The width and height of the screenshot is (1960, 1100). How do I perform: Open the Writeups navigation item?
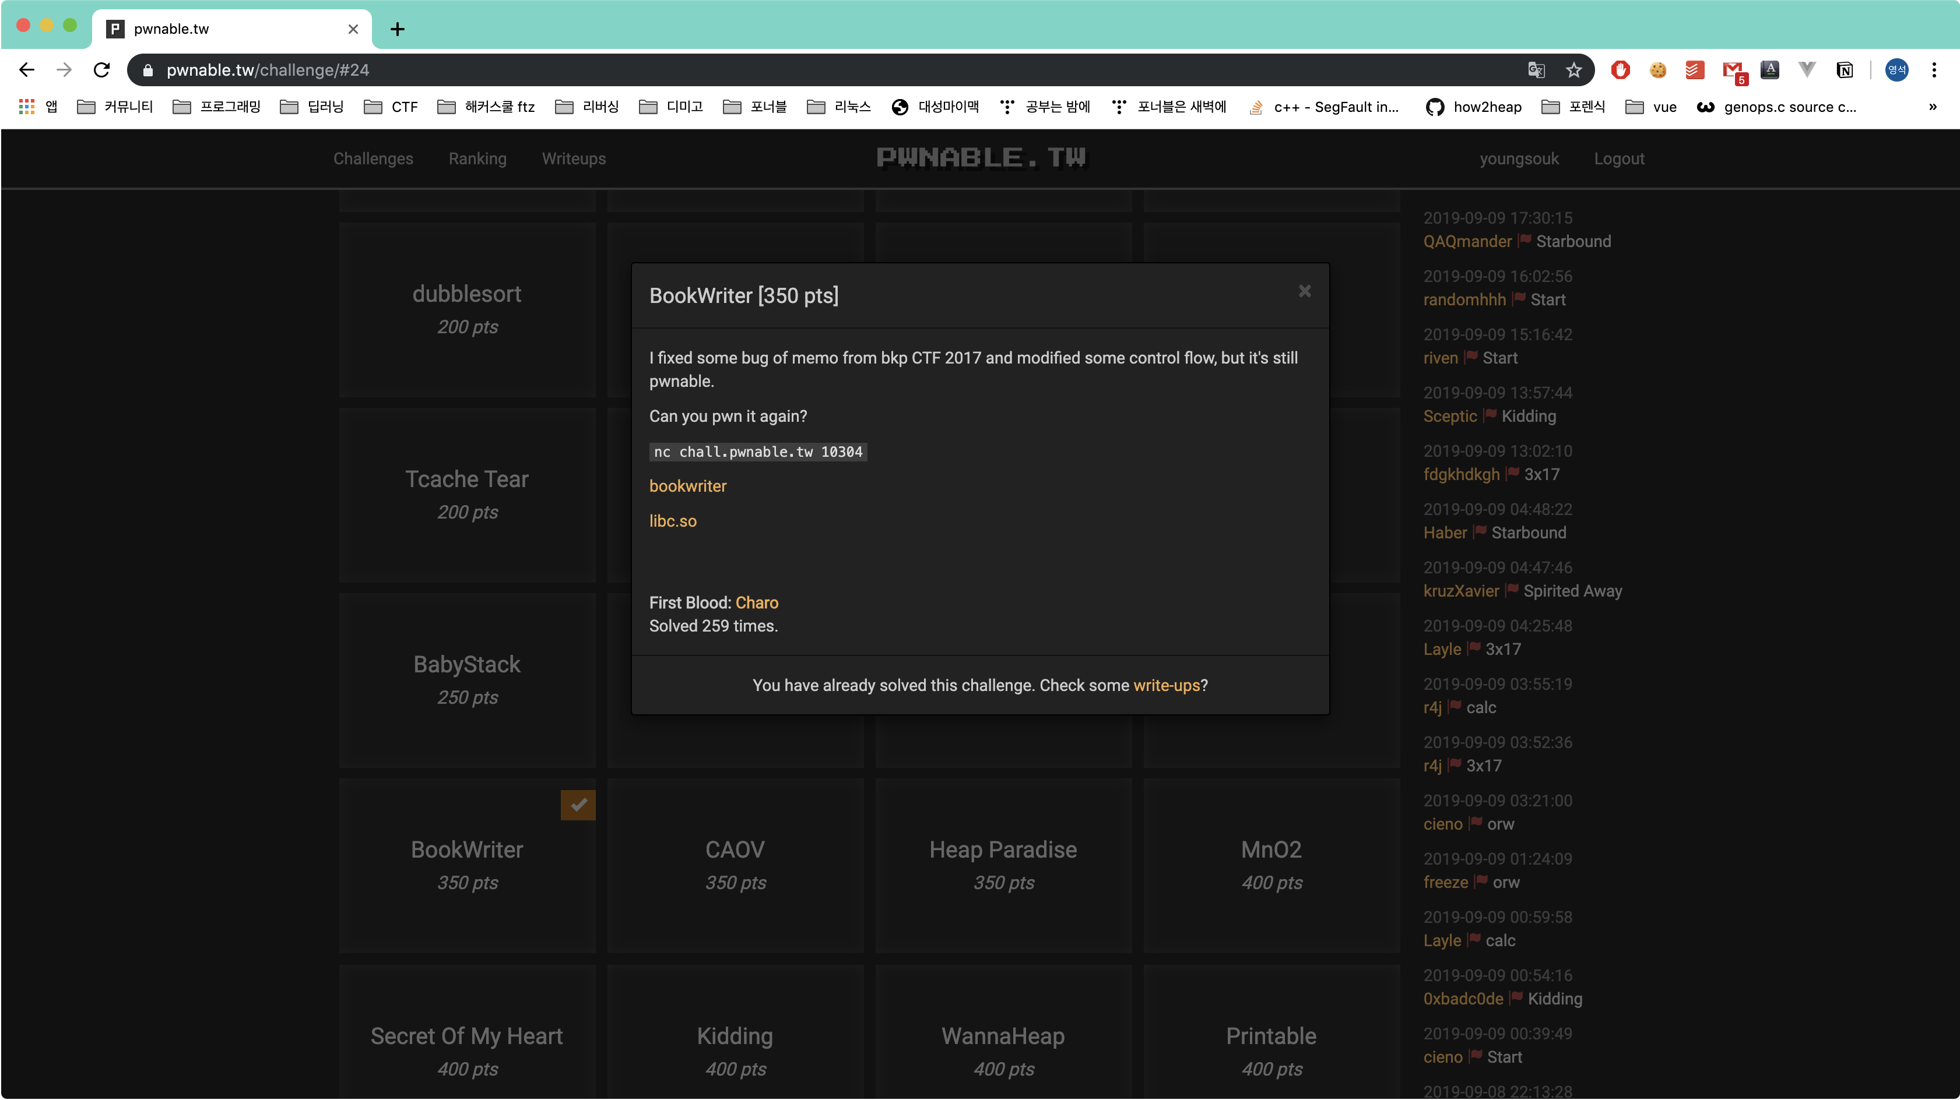coord(574,158)
